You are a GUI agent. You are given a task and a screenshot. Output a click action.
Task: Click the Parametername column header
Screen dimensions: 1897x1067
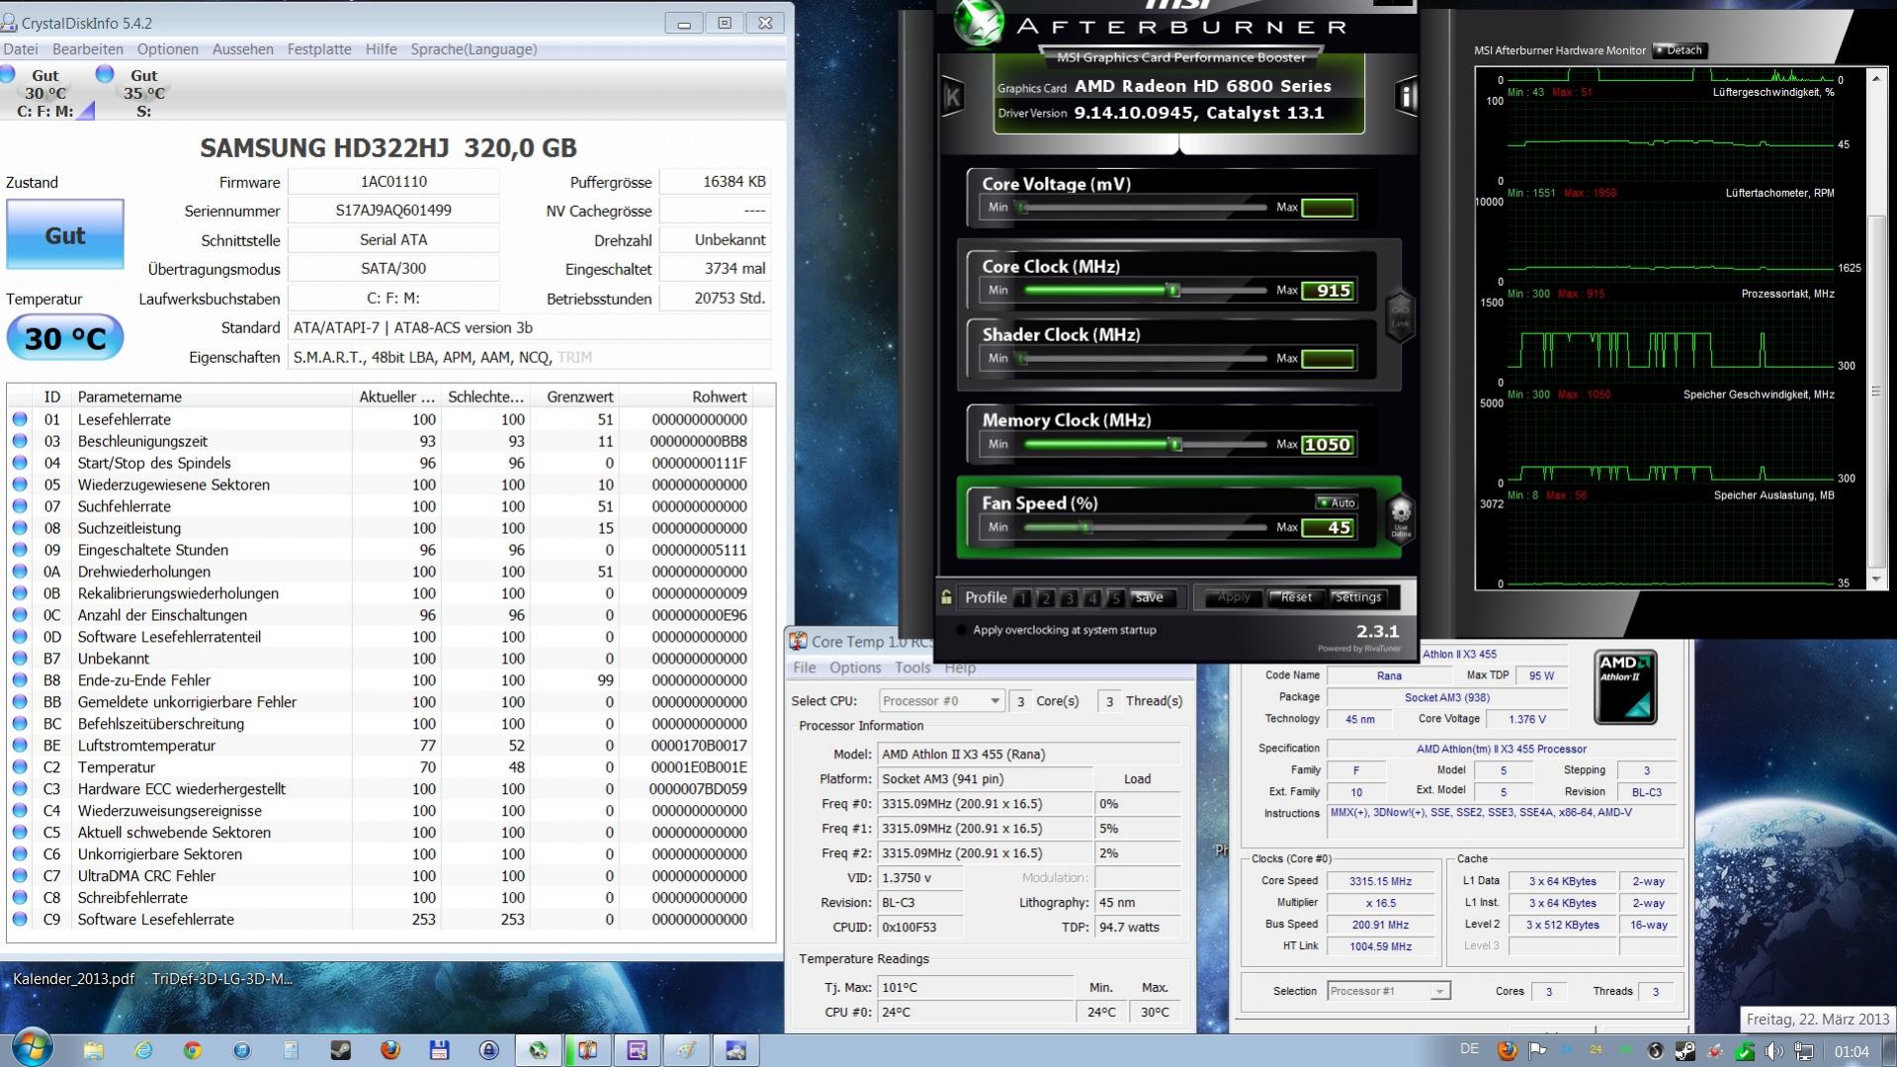coord(213,397)
